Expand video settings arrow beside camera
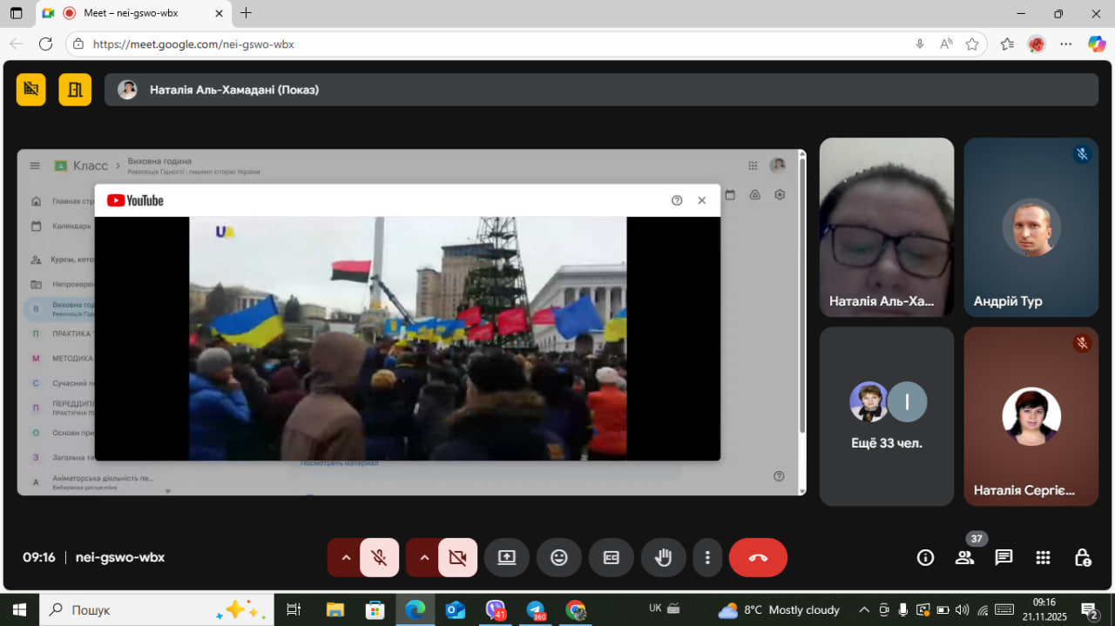This screenshot has width=1115, height=626. click(424, 557)
